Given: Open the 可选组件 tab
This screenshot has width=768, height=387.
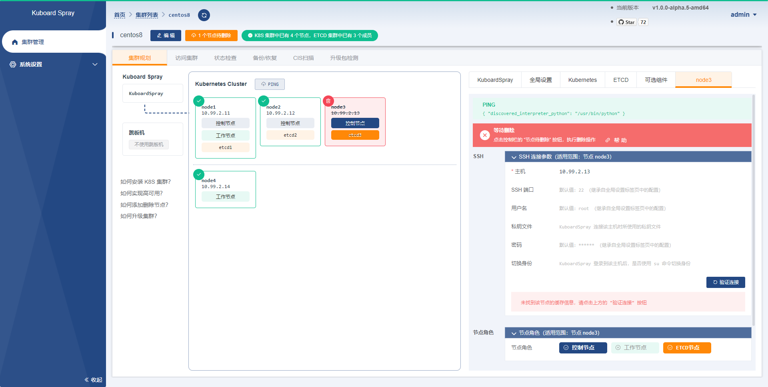Looking at the screenshot, I should [x=656, y=80].
